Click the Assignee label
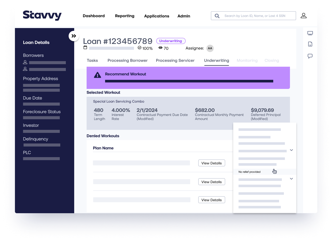This screenshot has height=242, width=333. pos(195,48)
